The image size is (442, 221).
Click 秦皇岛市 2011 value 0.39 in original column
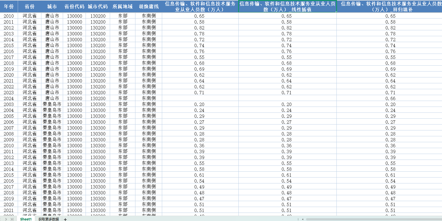(x=199, y=151)
